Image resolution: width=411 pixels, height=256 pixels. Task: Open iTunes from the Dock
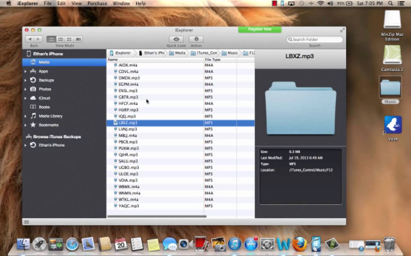(x=235, y=244)
